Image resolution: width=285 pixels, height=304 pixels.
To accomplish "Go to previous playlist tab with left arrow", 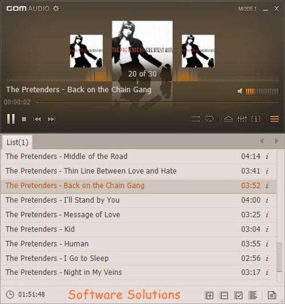I will [262, 141].
